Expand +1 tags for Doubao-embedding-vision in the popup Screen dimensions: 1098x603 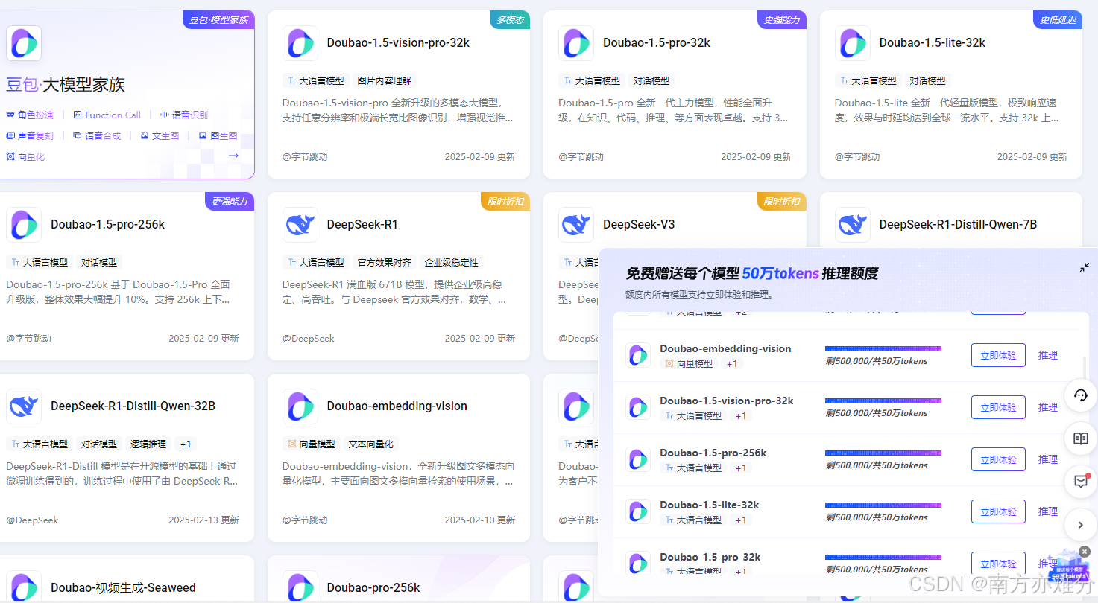pyautogui.click(x=732, y=364)
